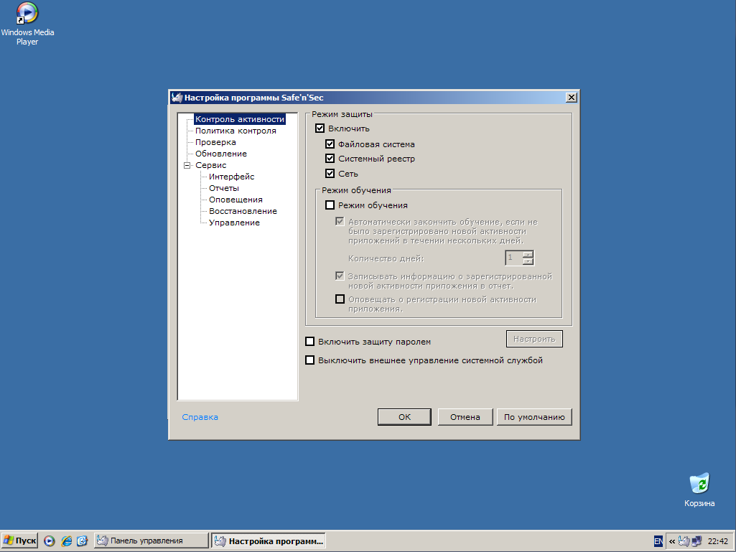Click the third quick launch icon
Image resolution: width=736 pixels, height=552 pixels.
click(82, 541)
